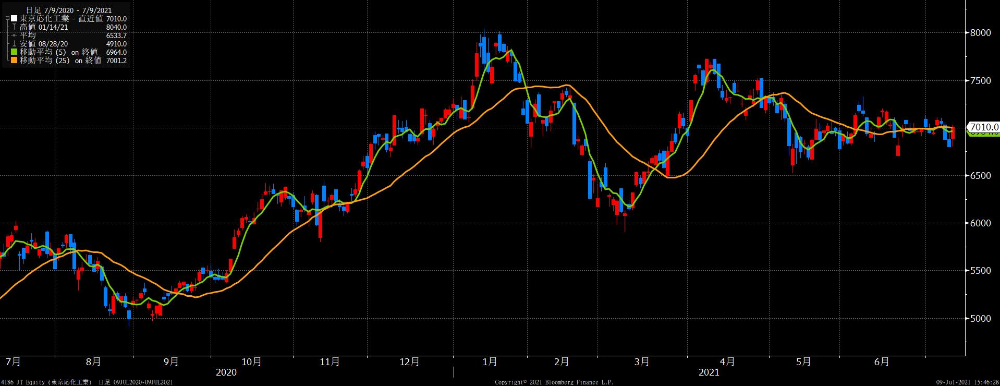Select 10月 on the time axis
This screenshot has height=386, width=1000.
[x=251, y=362]
